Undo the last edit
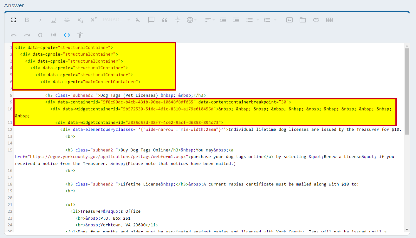The width and height of the screenshot is (416, 238). click(x=14, y=35)
